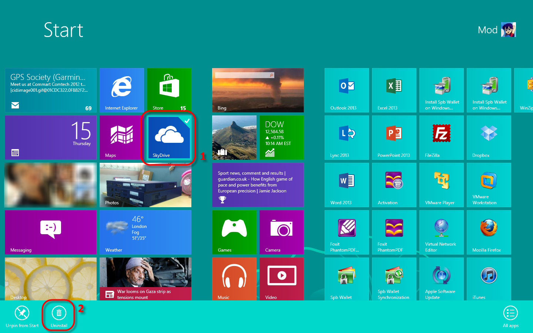Open the Music tile
Viewport: 533px width, 333px height.
coord(234,279)
